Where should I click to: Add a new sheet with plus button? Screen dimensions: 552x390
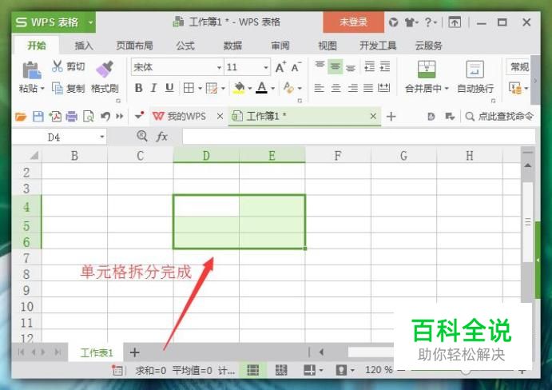pyautogui.click(x=134, y=352)
